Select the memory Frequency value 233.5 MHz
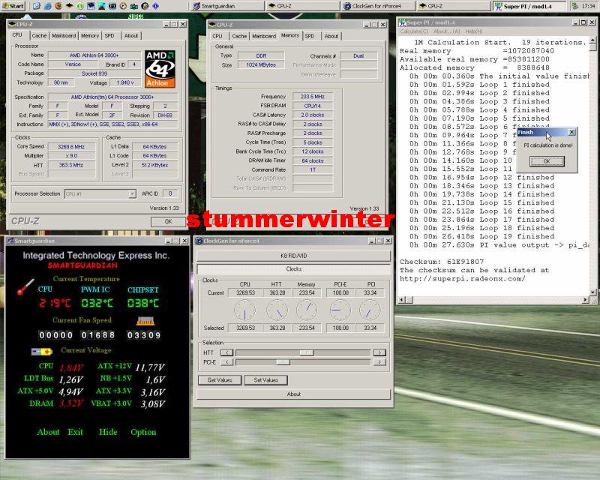Screen dimensions: 600x480 click(x=313, y=97)
